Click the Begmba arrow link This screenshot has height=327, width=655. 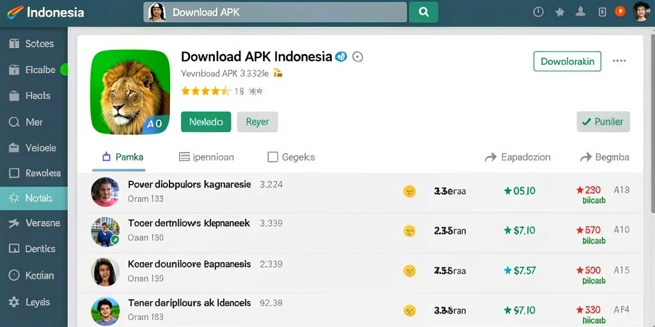point(605,157)
